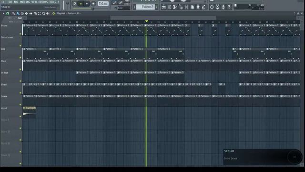
Task: Open the Playlist view from main toolbar
Action: [x=163, y=7]
